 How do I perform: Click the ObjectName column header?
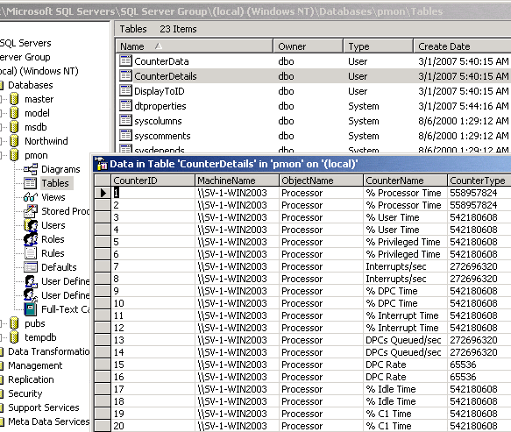coord(321,181)
